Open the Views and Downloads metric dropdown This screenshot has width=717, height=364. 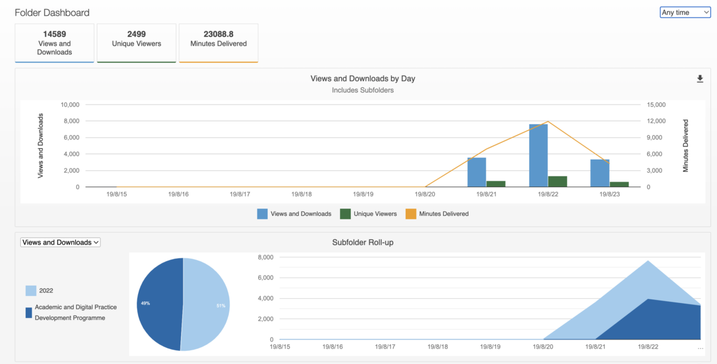60,242
